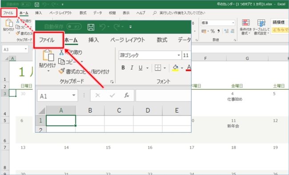Open the ヘルプ tab

pos(140,13)
